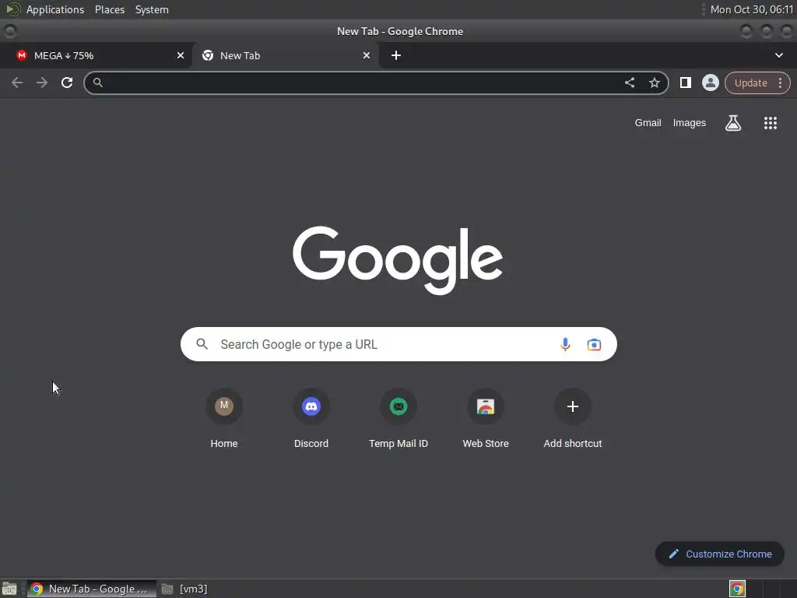The height and width of the screenshot is (598, 797).
Task: Open the System menu
Action: pos(152,9)
